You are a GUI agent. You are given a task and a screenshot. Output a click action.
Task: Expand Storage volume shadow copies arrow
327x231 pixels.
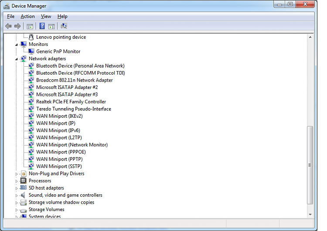17,203
